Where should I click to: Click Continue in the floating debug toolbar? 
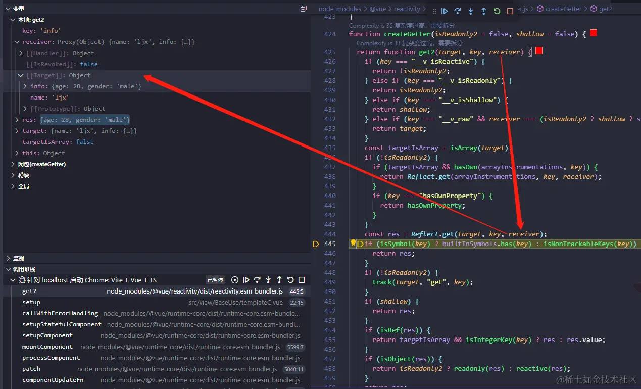click(x=445, y=11)
